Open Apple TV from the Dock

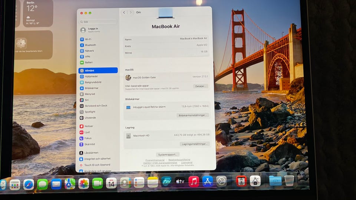point(180,181)
